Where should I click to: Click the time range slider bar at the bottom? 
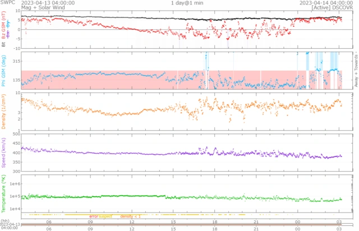(x=187, y=225)
